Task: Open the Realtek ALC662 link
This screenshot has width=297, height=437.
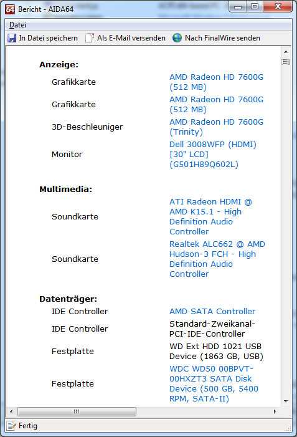Action: point(217,259)
